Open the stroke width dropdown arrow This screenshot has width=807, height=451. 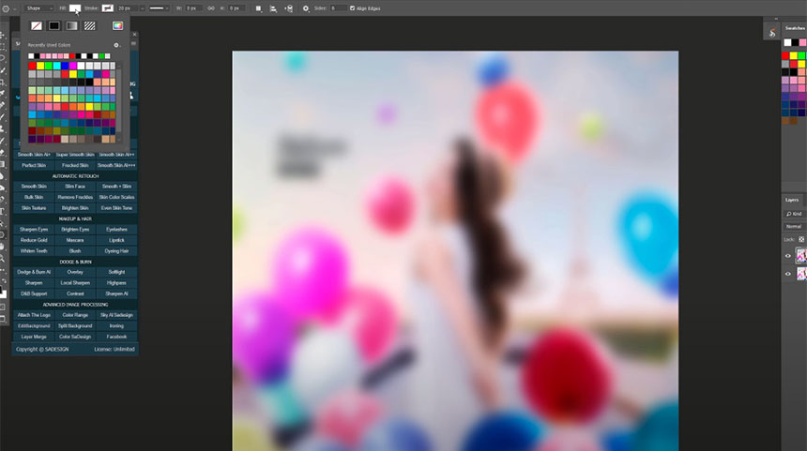(x=143, y=8)
